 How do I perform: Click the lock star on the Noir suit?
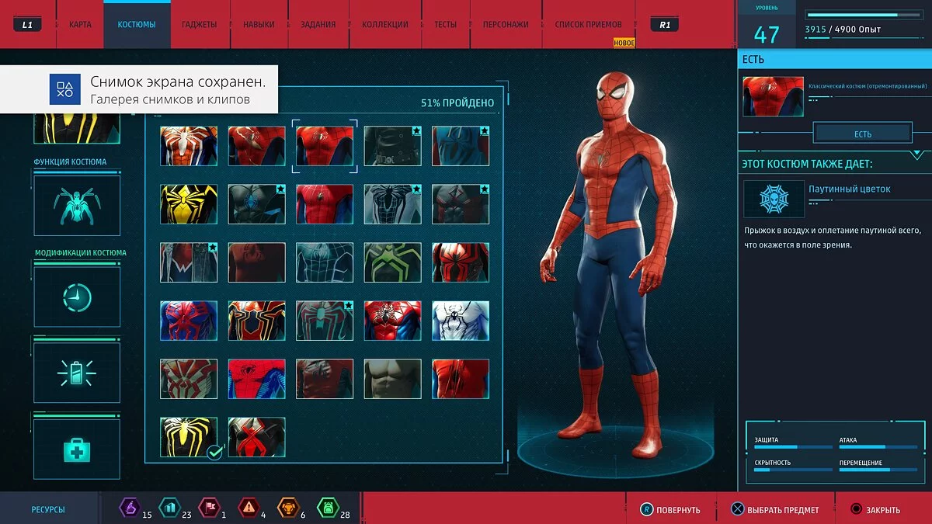pyautogui.click(x=417, y=131)
